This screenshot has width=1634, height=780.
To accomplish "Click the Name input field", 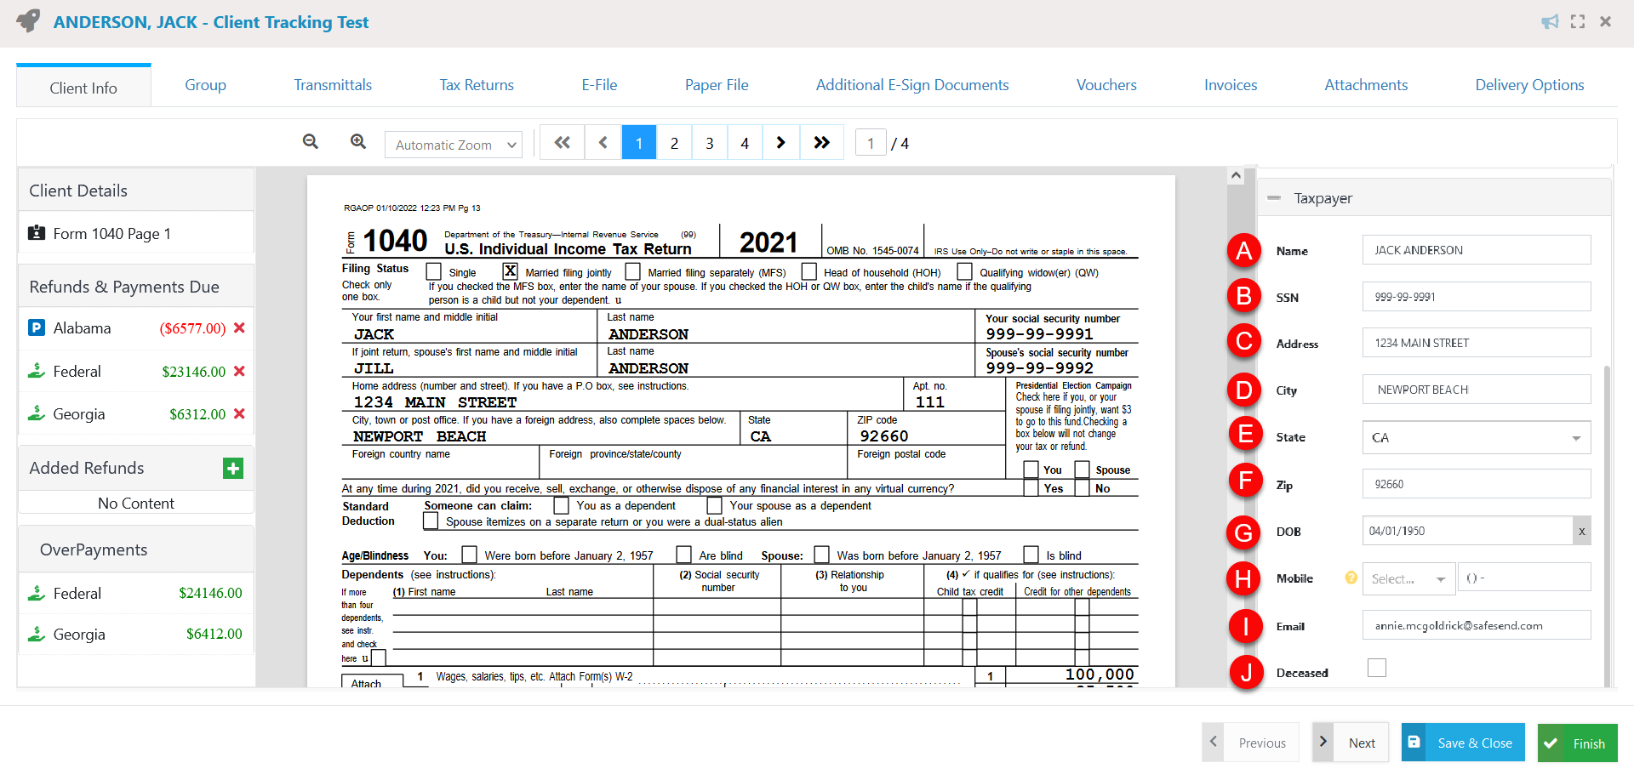I will pyautogui.click(x=1477, y=250).
